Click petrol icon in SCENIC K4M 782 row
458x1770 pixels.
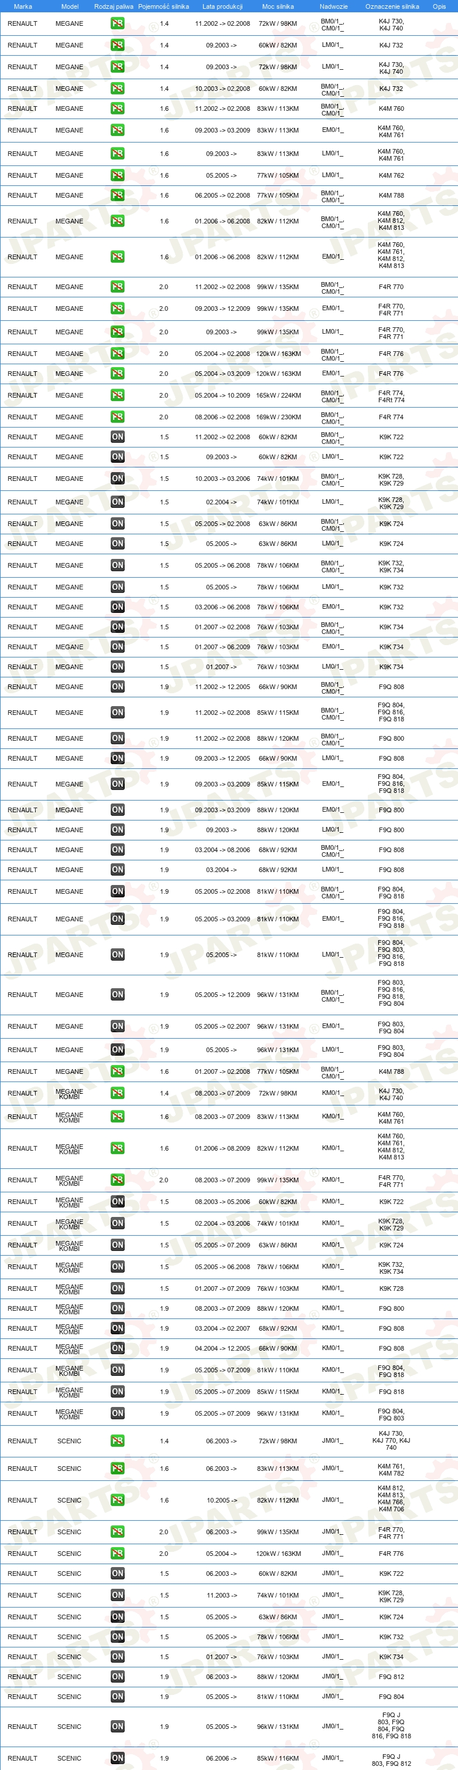point(117,1469)
